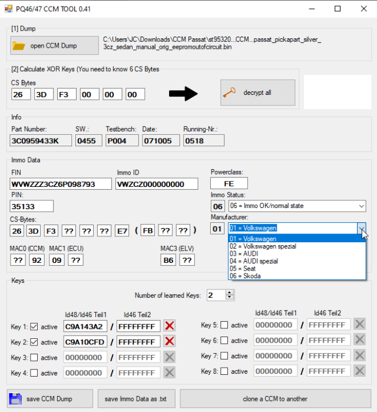377x412 pixels.
Task: Click the grey X beside Key 3
Action: 170,357
